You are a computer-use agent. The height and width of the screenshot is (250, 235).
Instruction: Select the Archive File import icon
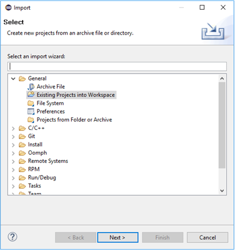pos(31,87)
